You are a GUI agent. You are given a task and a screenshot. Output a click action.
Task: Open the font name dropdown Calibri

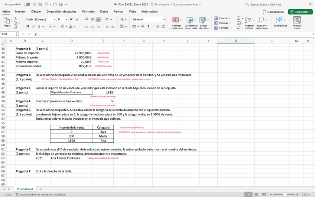[40, 19]
